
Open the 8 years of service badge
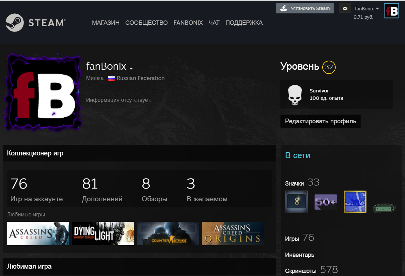[296, 202]
